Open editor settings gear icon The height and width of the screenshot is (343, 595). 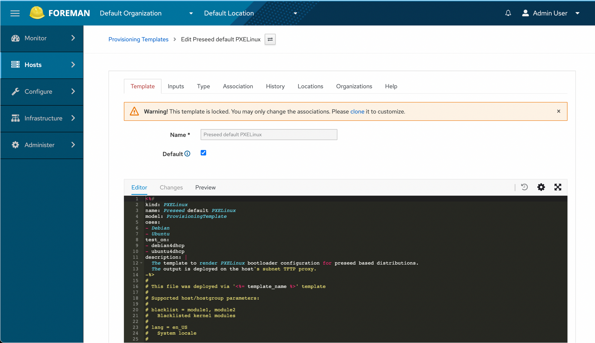click(x=541, y=187)
